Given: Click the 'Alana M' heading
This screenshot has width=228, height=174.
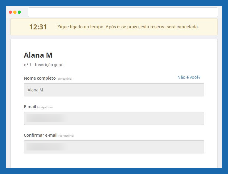Looking at the screenshot, I should (38, 55).
